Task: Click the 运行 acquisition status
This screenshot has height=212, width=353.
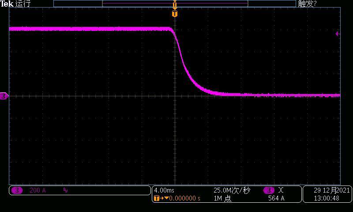Action: click(x=23, y=4)
